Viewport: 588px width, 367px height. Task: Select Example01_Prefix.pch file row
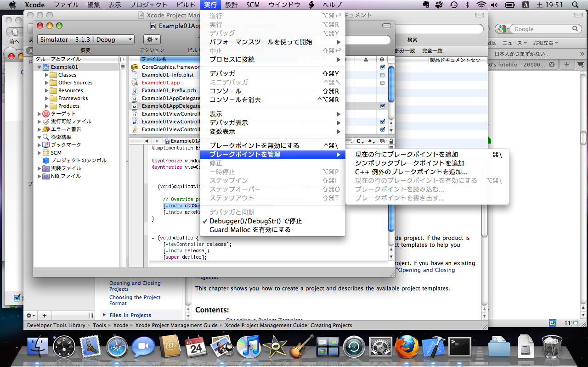[x=169, y=90]
